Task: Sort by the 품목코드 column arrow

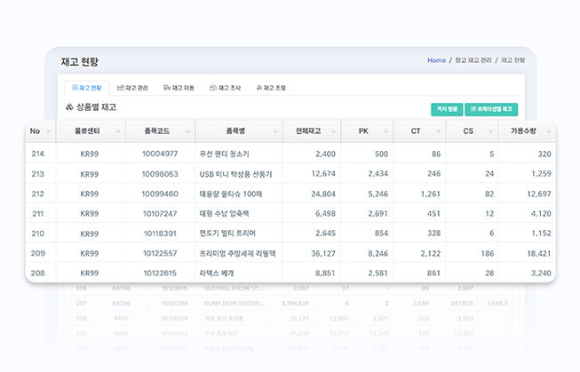Action: 188,131
